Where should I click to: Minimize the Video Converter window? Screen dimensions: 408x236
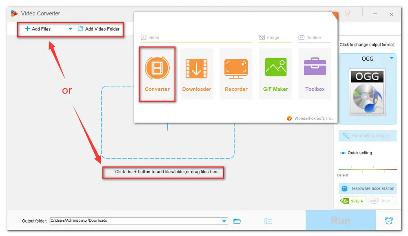point(375,14)
